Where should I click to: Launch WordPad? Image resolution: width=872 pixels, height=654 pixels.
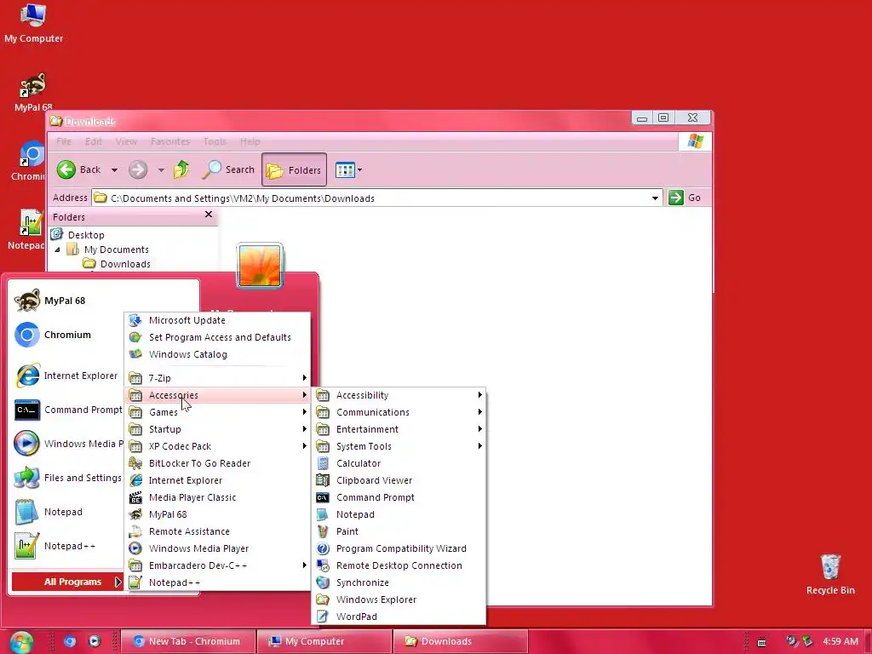click(399, 617)
